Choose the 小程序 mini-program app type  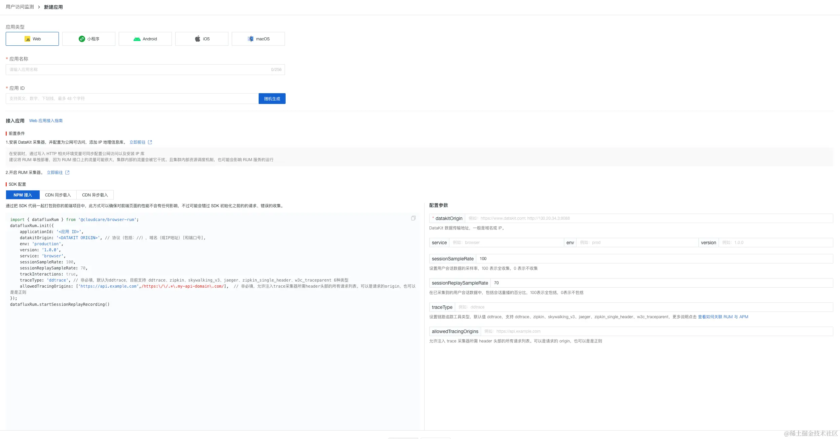pyautogui.click(x=89, y=39)
